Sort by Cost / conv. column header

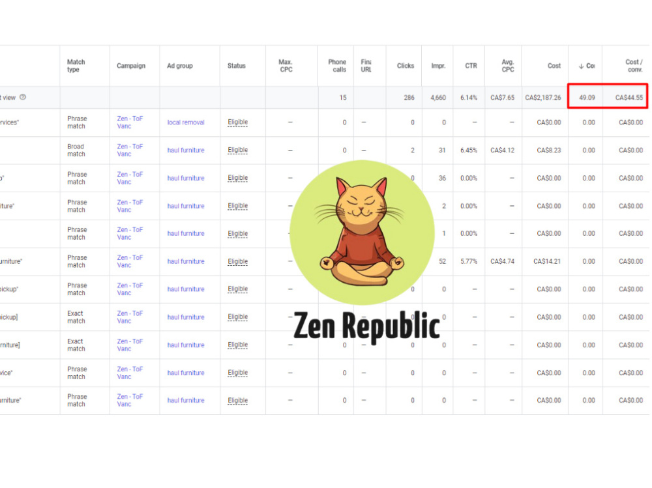pyautogui.click(x=634, y=66)
